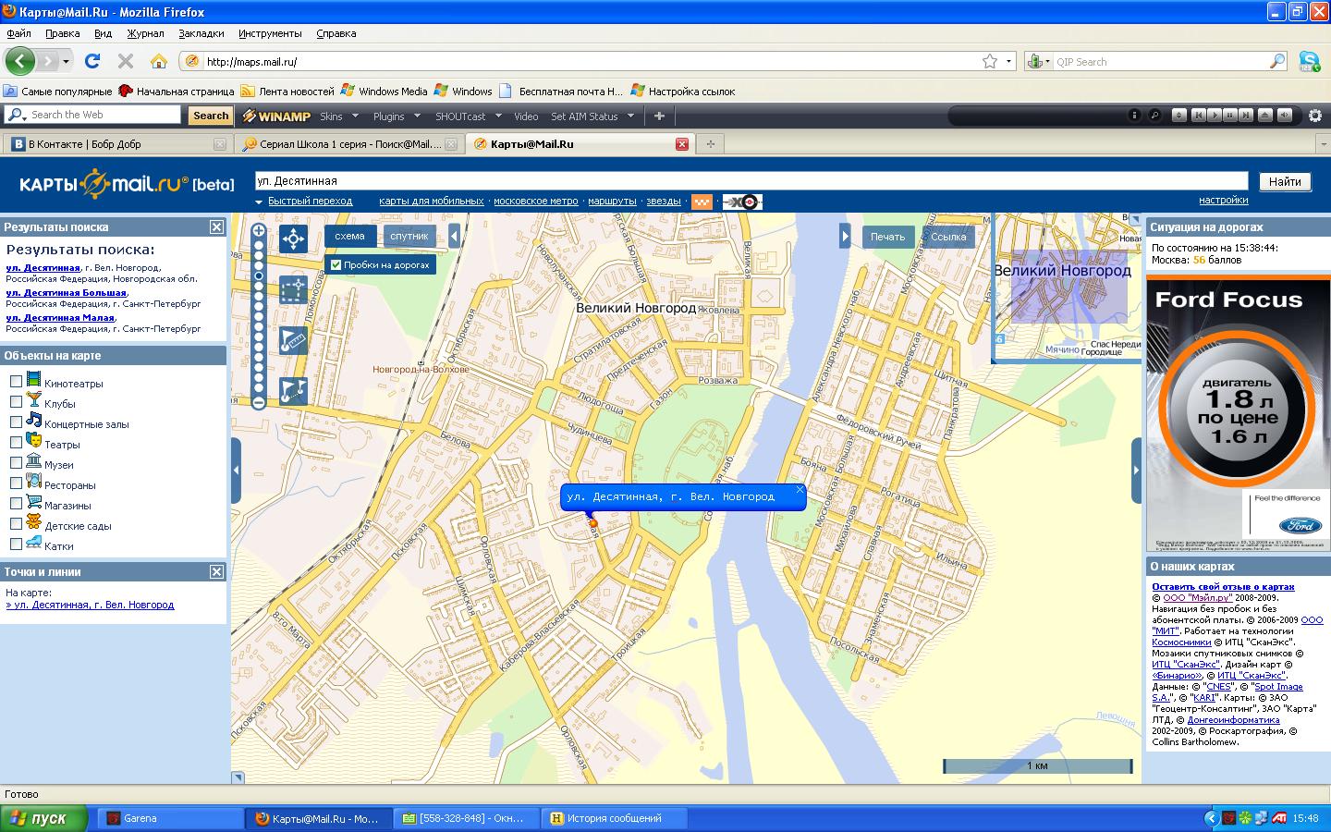Image resolution: width=1331 pixels, height=832 pixels.
Task: Close the Карты@Mail.Ru tab
Action: (x=681, y=144)
